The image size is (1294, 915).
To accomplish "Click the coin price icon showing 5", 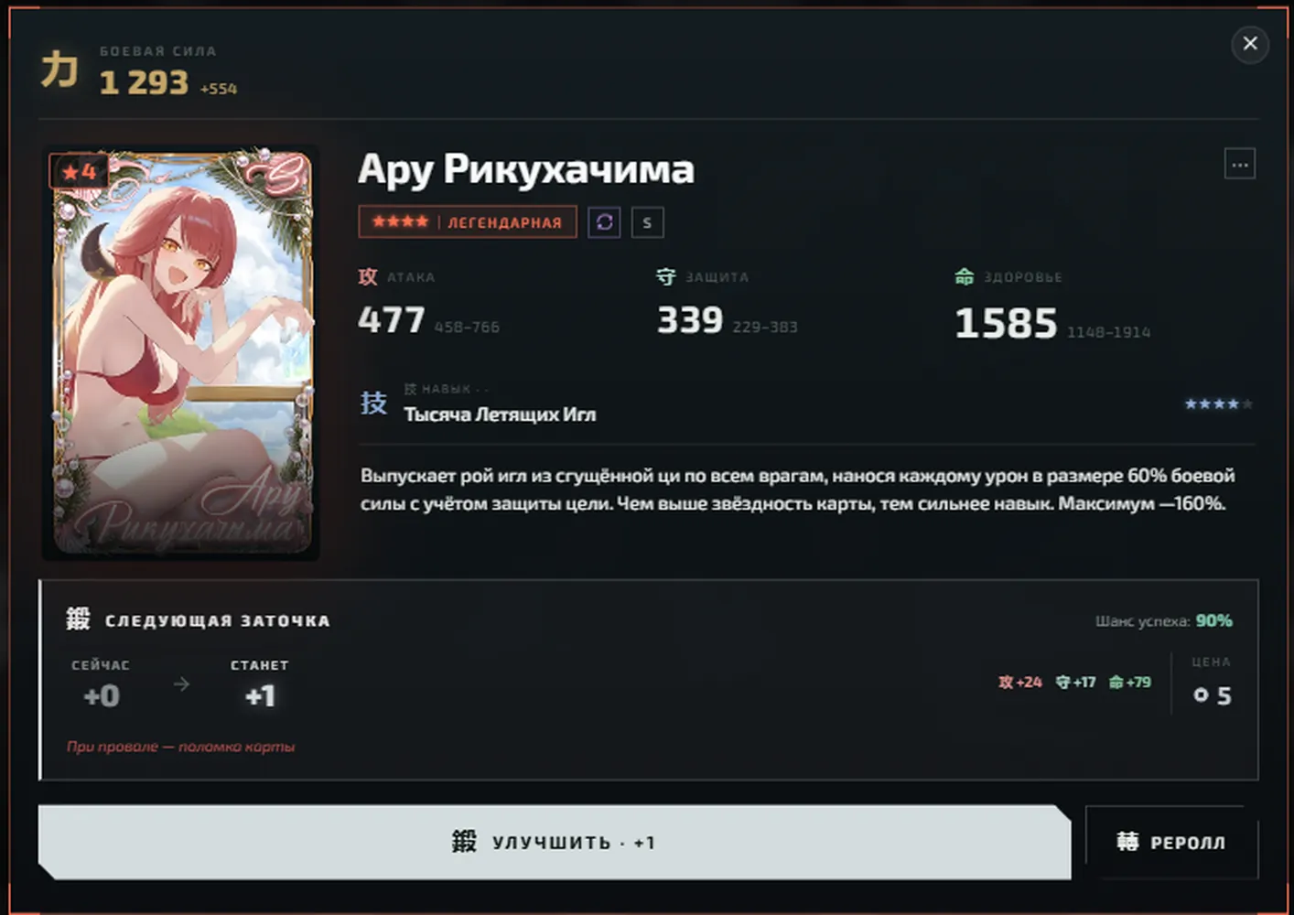I will tap(1201, 695).
